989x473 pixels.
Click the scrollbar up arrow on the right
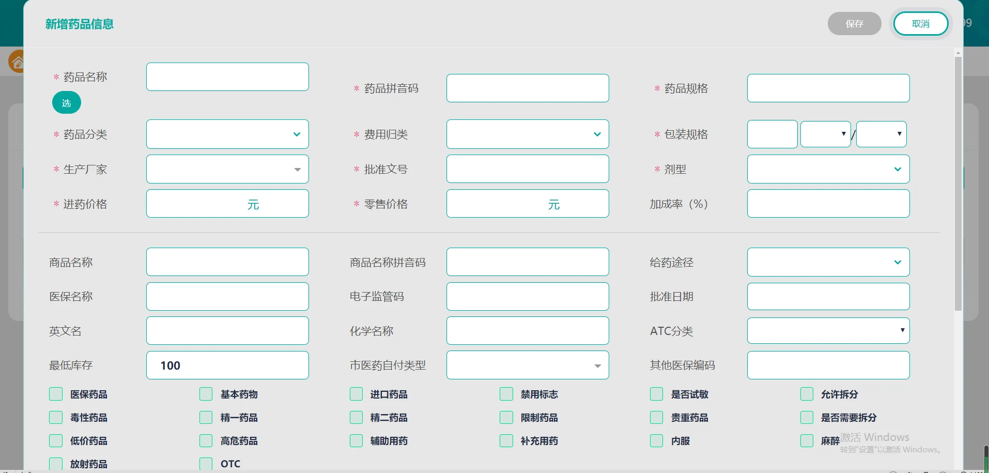pyautogui.click(x=957, y=52)
